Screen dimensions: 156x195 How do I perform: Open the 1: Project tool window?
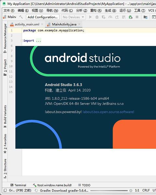[x=5, y=67]
